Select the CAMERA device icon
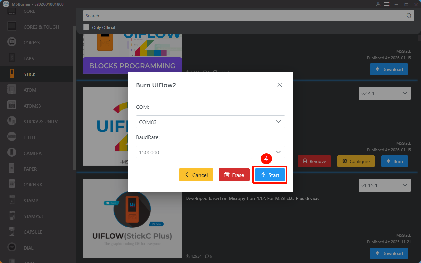Viewport: 421px width, 263px height. (x=12, y=153)
